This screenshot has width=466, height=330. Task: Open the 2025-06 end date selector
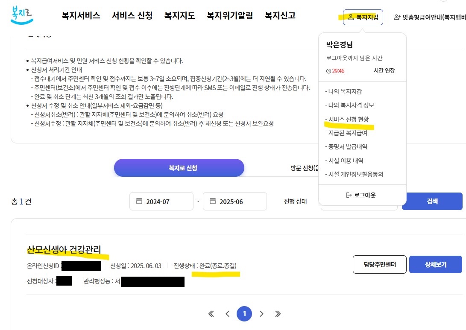coord(234,201)
